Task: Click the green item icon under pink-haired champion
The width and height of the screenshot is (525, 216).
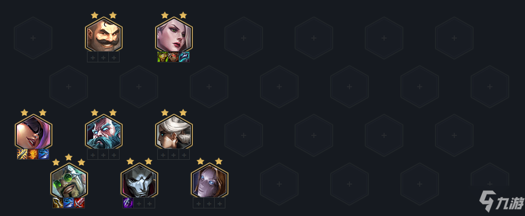Action: pyautogui.click(x=163, y=57)
